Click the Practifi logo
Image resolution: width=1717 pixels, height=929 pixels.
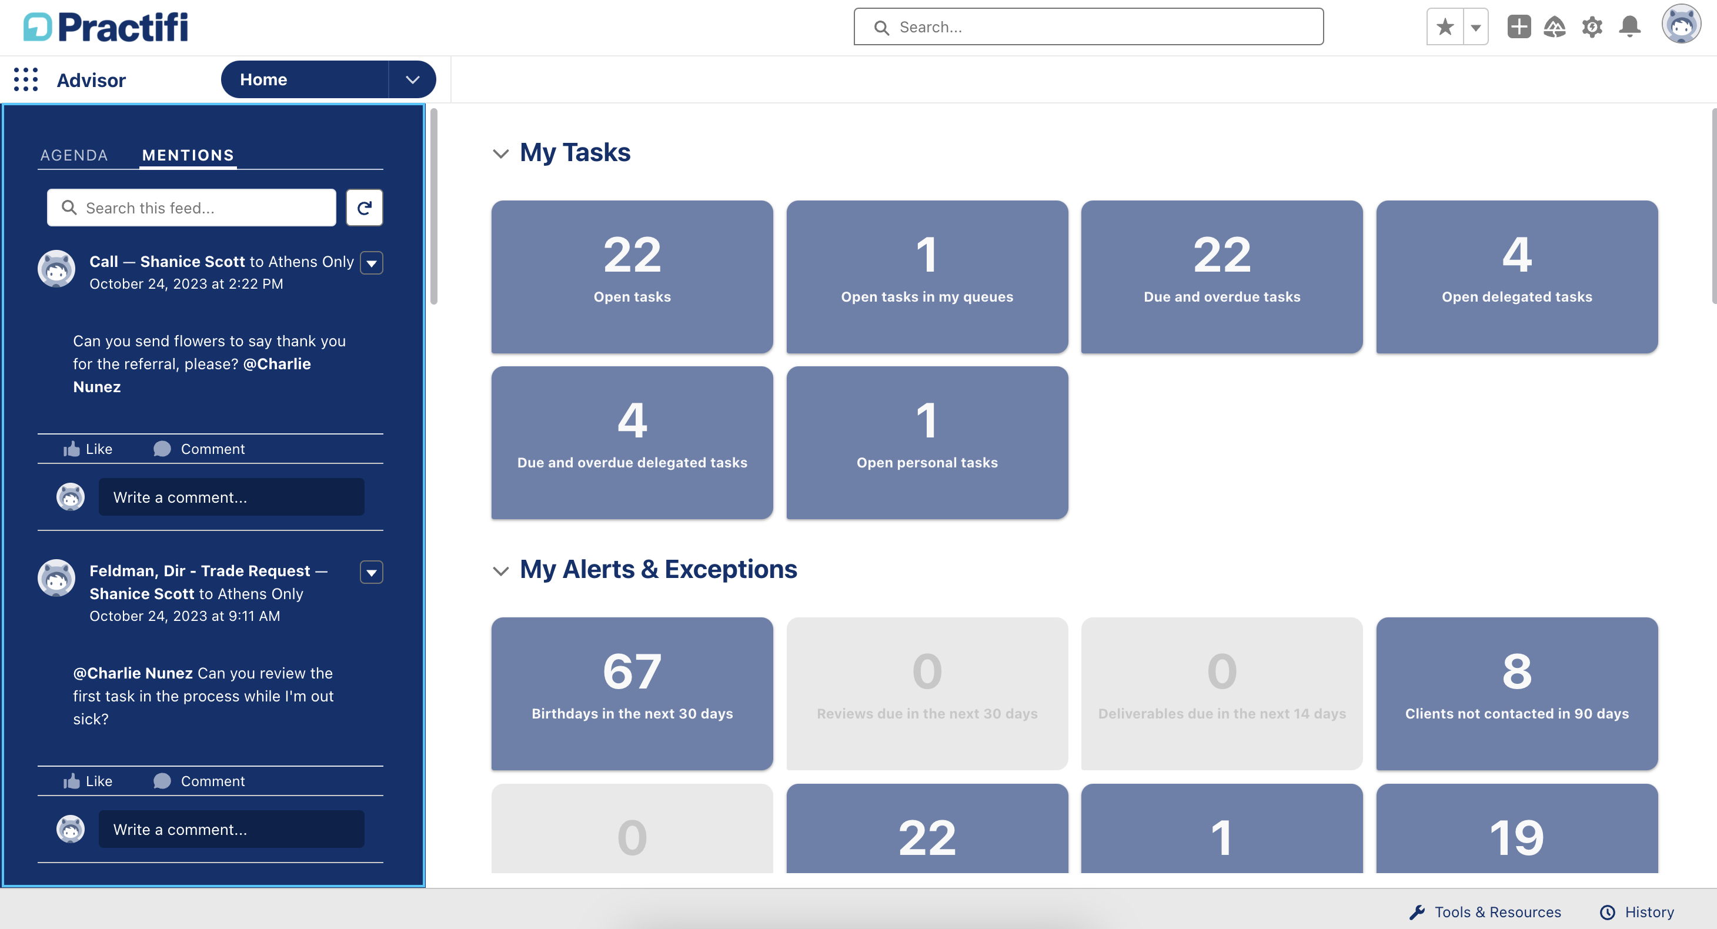coord(105,26)
